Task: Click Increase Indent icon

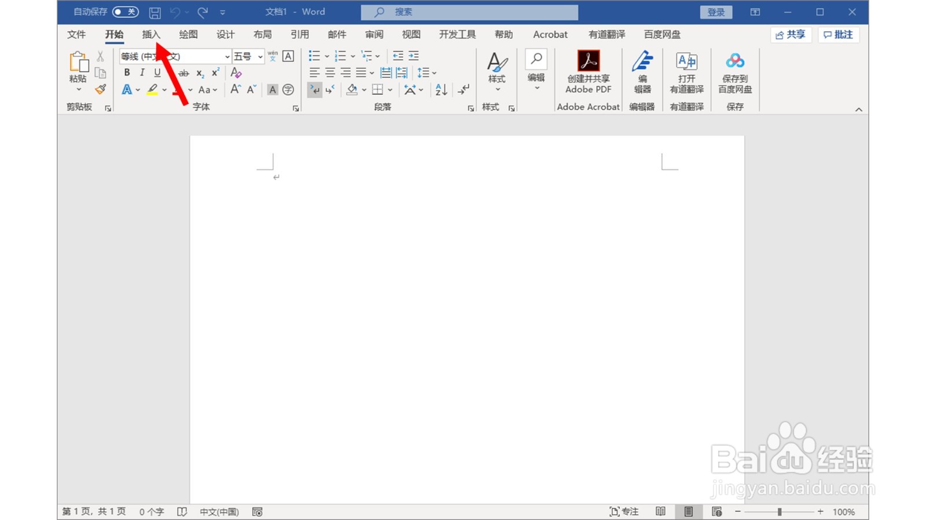Action: [x=414, y=56]
